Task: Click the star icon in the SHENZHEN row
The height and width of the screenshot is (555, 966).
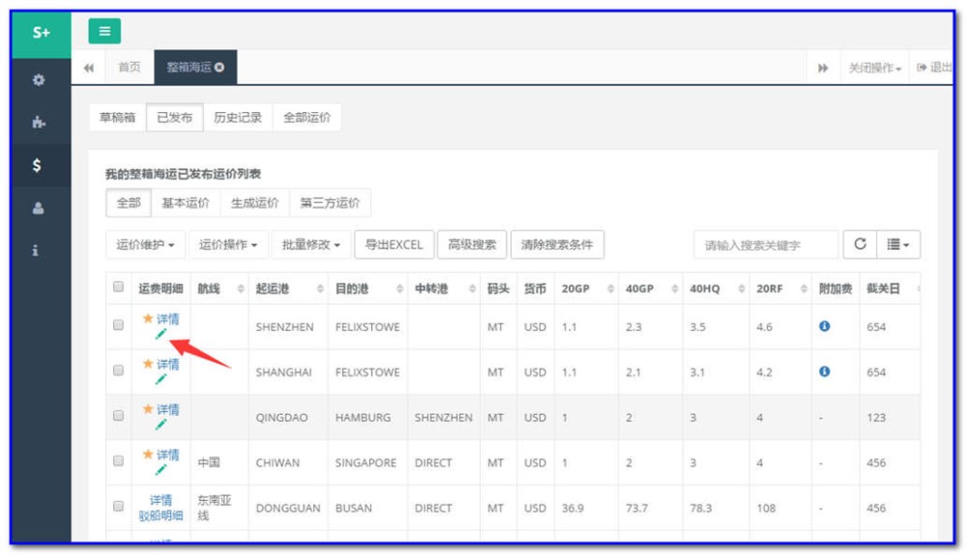Action: point(148,319)
